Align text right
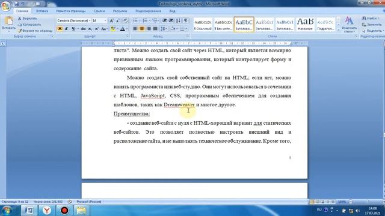This screenshot has width=385, height=216. 149,29
